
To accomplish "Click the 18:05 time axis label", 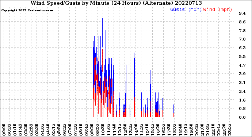I will [174, 130].
